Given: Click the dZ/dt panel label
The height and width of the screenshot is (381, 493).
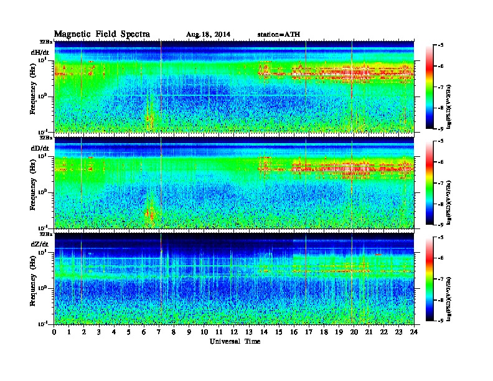Looking at the screenshot, I should tap(40, 244).
